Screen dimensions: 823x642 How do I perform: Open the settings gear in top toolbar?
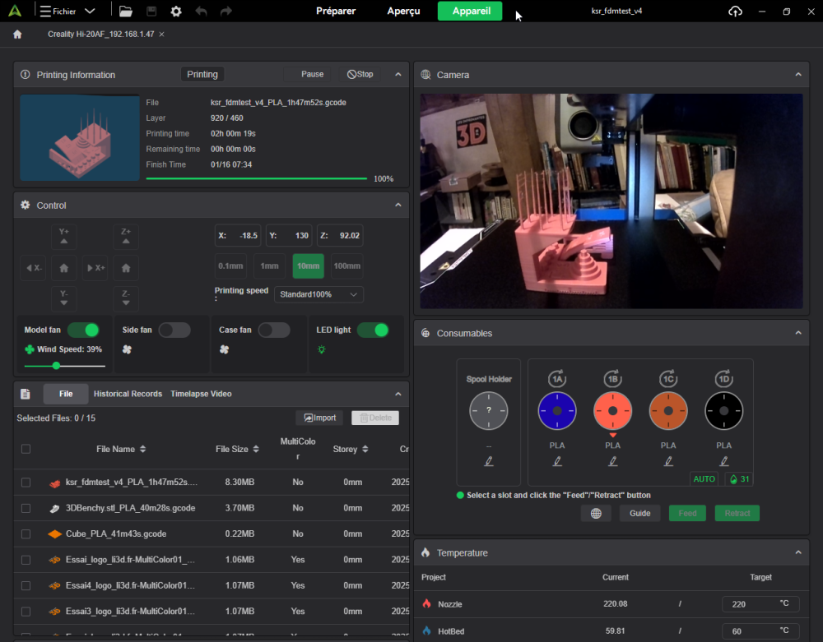point(176,12)
